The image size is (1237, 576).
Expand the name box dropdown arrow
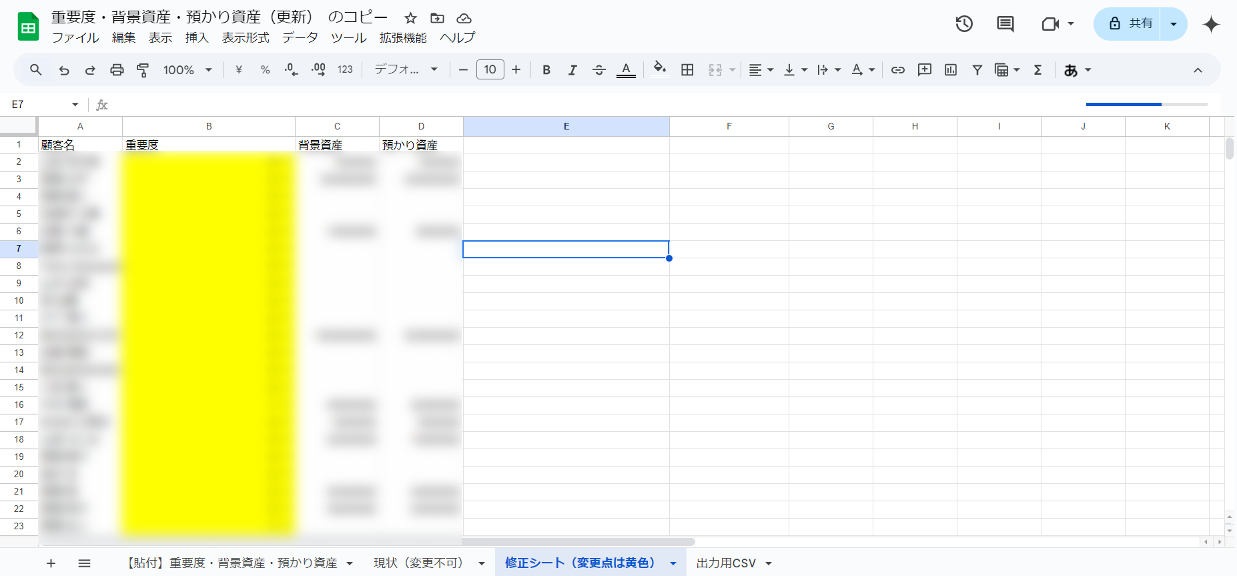click(x=75, y=105)
